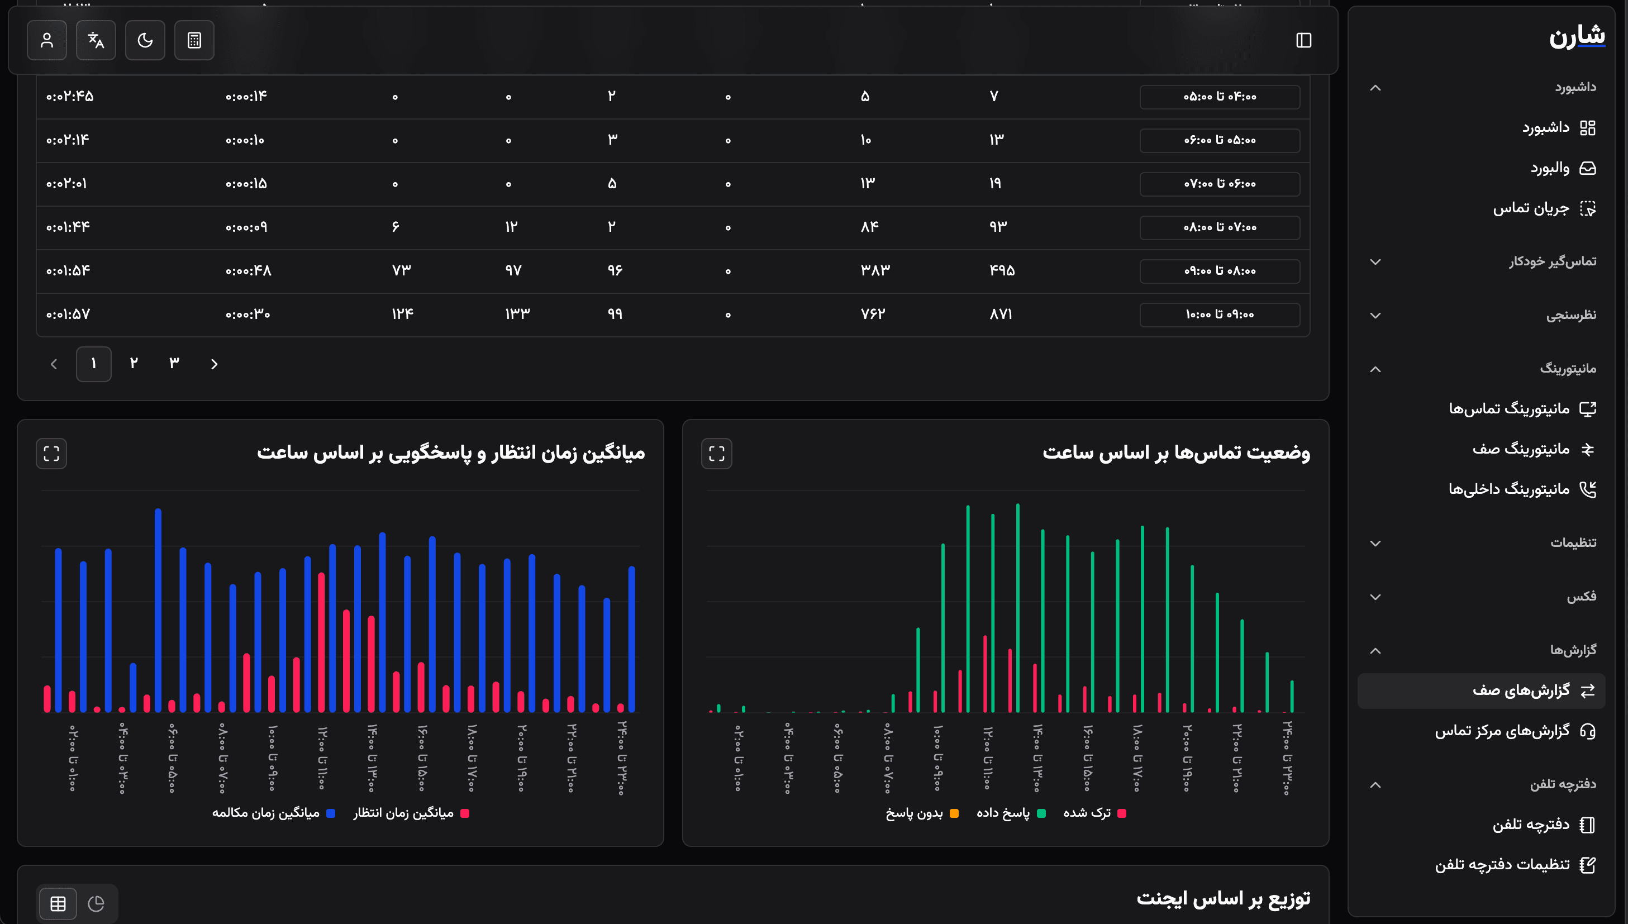Click the notebook icon for دفترچه تلفن
This screenshot has width=1628, height=924.
click(1587, 825)
